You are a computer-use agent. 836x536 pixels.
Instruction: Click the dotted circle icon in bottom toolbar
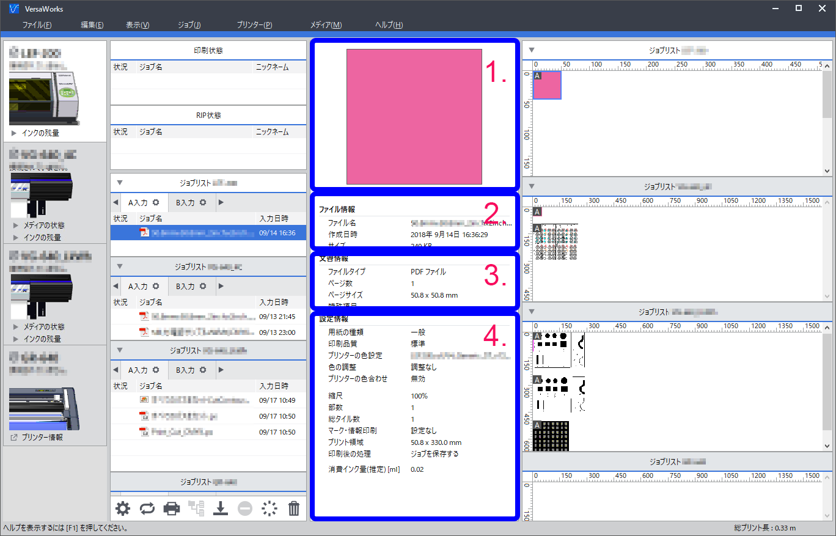point(269,508)
